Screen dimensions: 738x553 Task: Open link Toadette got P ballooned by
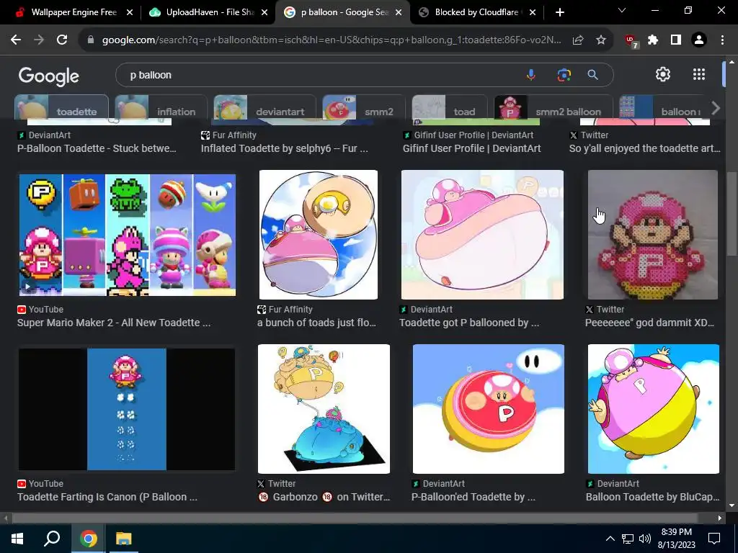coord(469,323)
